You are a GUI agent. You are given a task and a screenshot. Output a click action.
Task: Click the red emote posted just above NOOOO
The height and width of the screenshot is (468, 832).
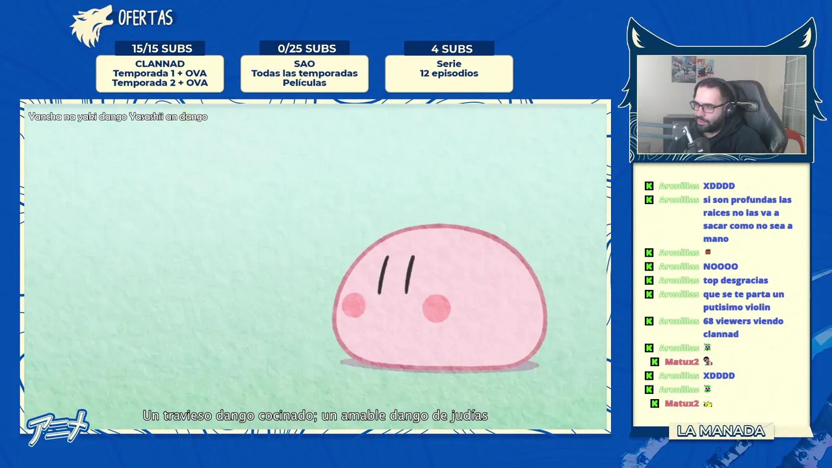tap(707, 252)
